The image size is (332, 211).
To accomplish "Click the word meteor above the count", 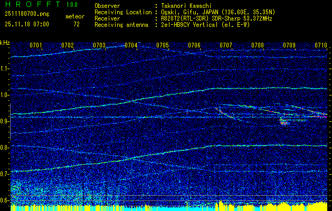I will [x=75, y=16].
